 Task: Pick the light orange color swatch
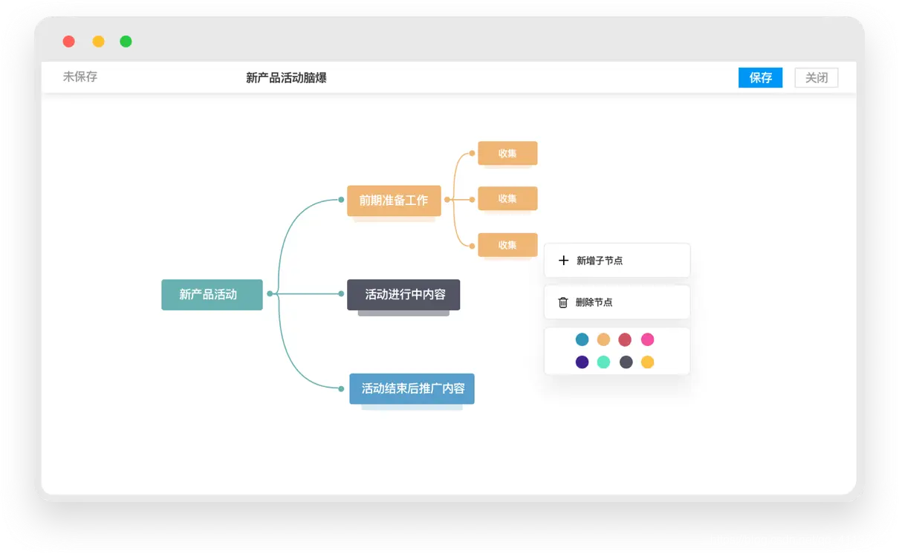click(603, 339)
